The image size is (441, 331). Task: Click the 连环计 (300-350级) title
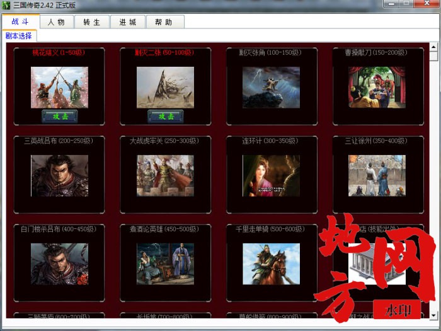(x=270, y=141)
